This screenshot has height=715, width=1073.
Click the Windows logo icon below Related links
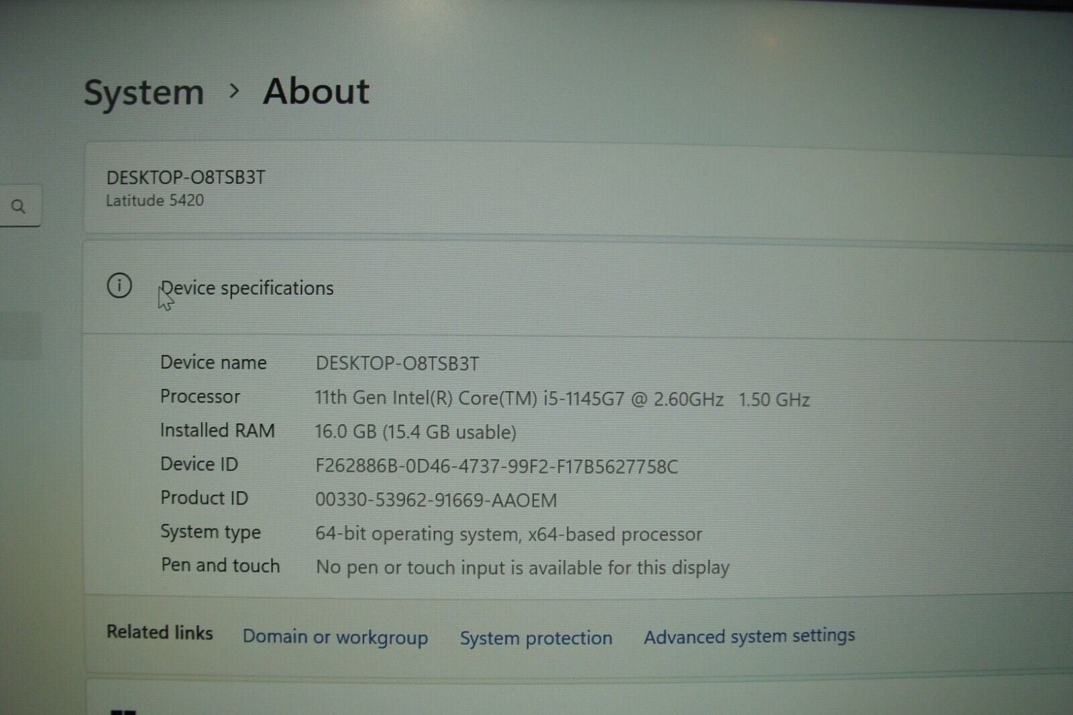click(x=123, y=712)
